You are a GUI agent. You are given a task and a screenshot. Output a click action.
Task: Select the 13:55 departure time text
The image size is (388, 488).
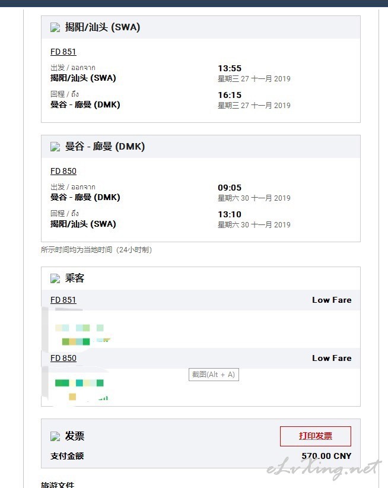pos(230,68)
